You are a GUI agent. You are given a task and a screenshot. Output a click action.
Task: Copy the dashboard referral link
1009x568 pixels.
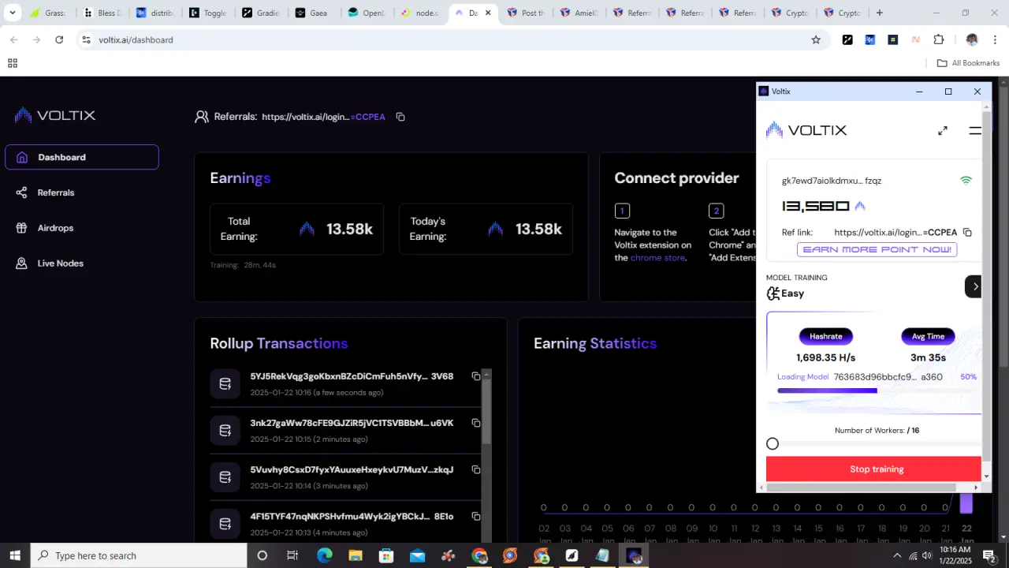pyautogui.click(x=400, y=117)
